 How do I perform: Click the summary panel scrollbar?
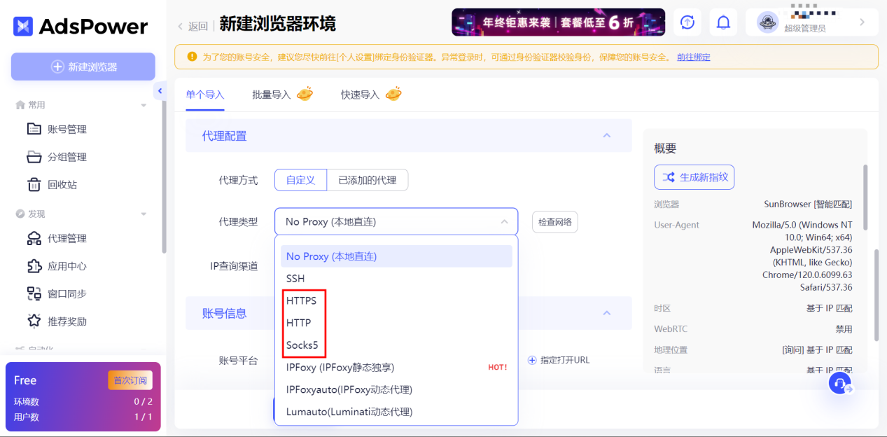pos(865,197)
